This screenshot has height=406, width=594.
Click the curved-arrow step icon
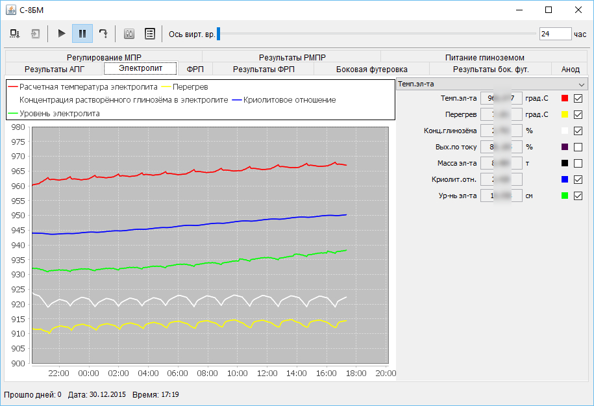pyautogui.click(x=103, y=34)
